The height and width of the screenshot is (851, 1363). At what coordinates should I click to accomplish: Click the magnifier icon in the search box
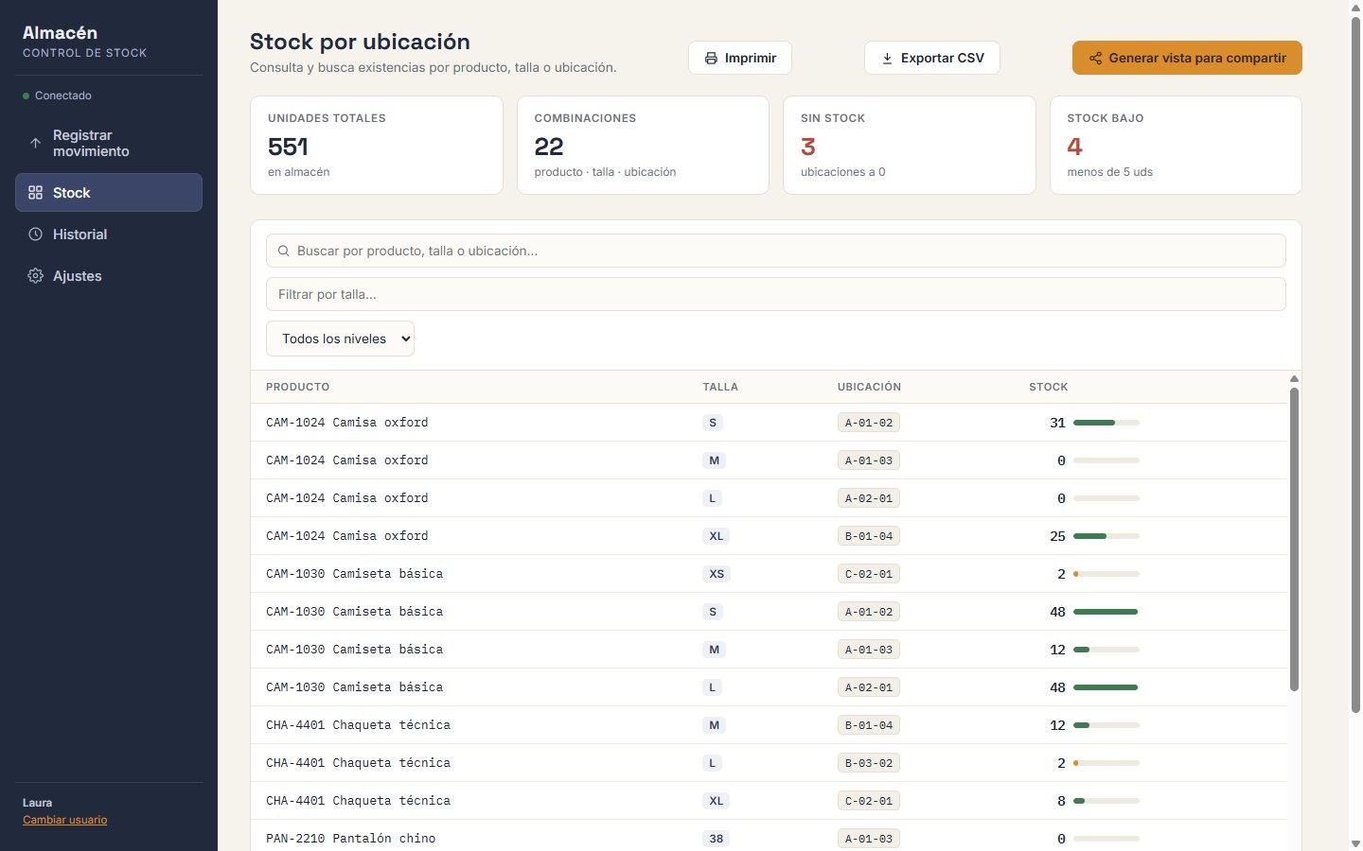click(x=283, y=252)
